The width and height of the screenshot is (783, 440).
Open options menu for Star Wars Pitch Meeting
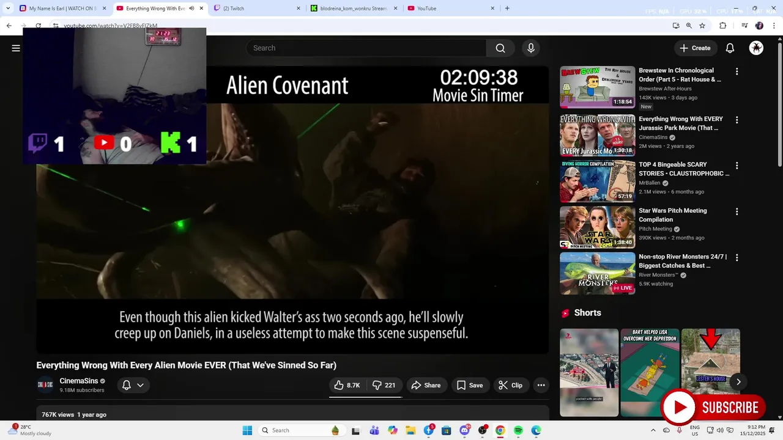tap(737, 211)
